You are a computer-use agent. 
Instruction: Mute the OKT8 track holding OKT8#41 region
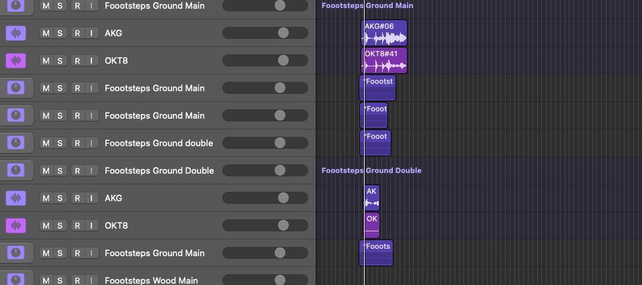point(46,61)
